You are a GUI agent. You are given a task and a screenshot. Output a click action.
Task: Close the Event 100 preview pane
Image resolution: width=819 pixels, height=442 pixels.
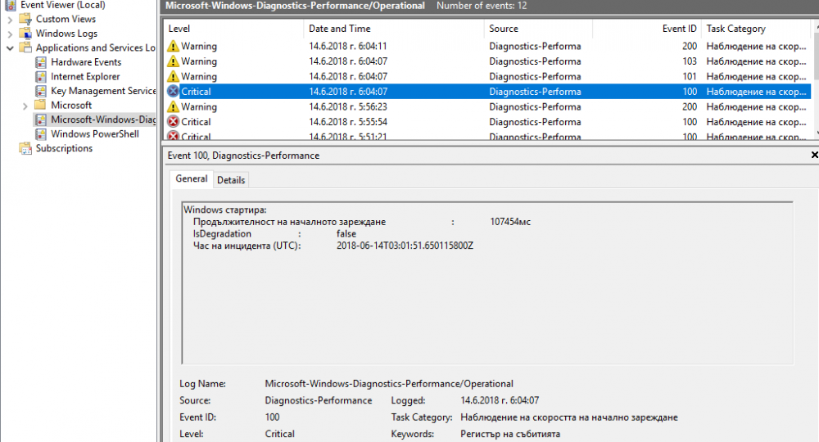pyautogui.click(x=814, y=155)
